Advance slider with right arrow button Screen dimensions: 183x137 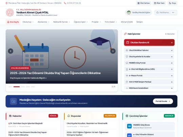pyautogui.click(x=113, y=51)
